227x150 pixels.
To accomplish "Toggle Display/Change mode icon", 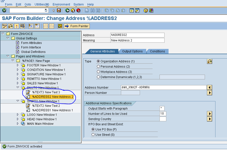I will [x=4, y=26].
